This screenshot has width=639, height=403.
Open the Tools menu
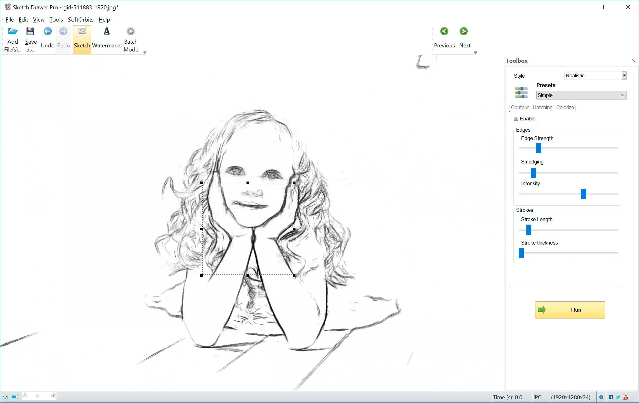coord(55,20)
